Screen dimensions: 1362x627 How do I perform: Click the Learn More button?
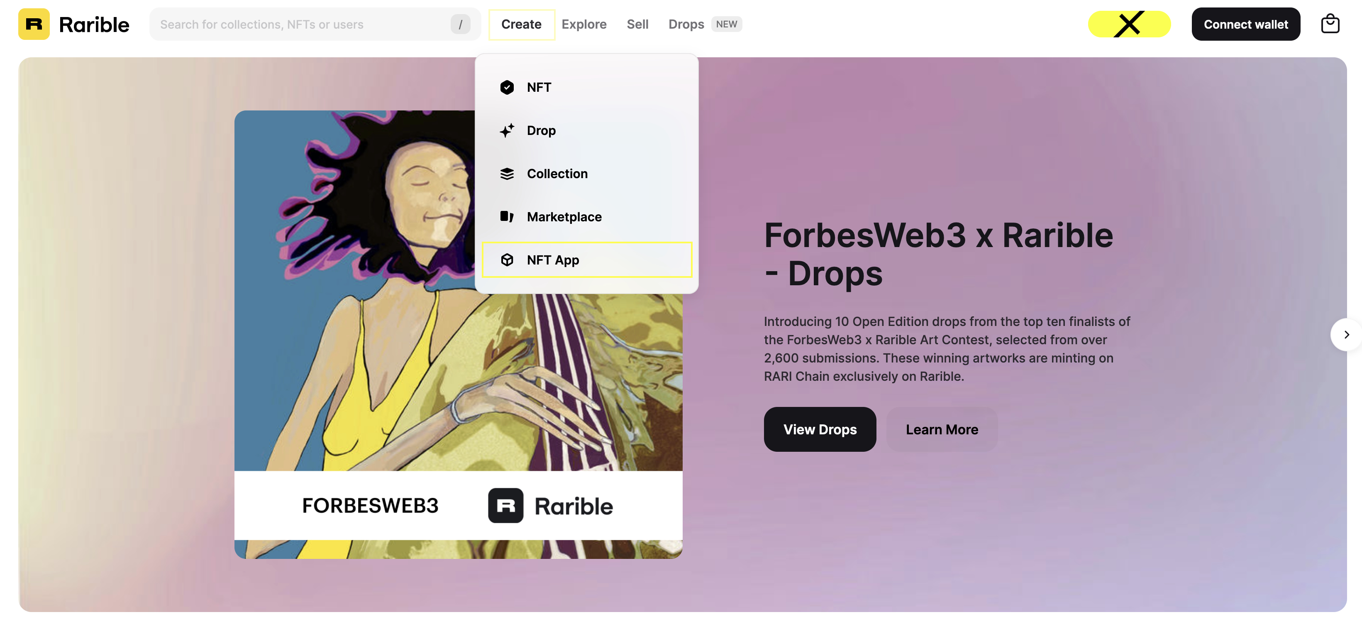(942, 429)
